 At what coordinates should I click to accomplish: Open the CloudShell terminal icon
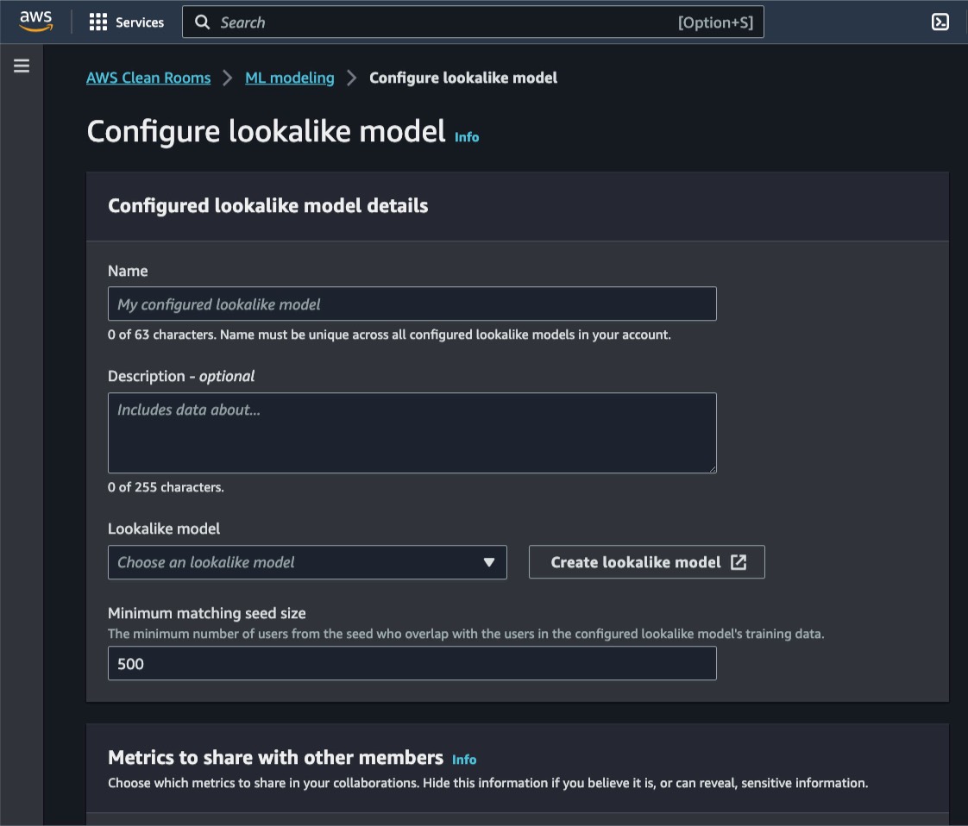[x=940, y=22]
